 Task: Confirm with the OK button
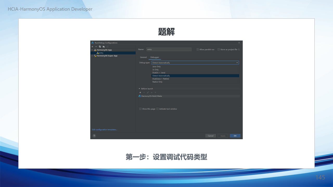click(x=235, y=136)
